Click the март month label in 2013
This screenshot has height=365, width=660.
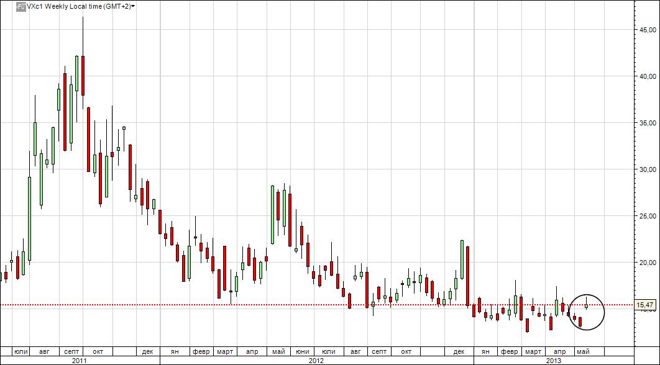(533, 351)
